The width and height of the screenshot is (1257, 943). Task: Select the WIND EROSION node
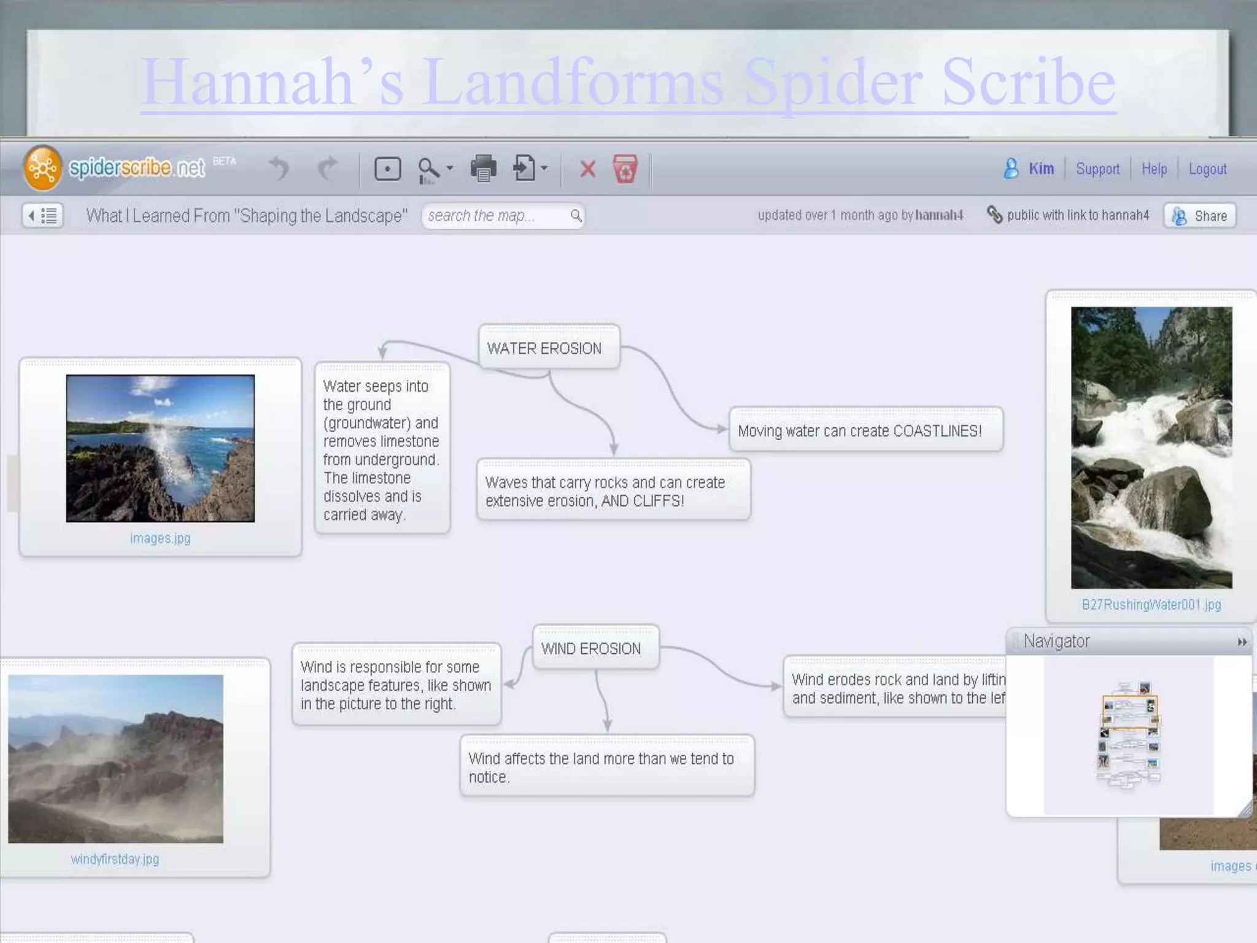pyautogui.click(x=595, y=647)
